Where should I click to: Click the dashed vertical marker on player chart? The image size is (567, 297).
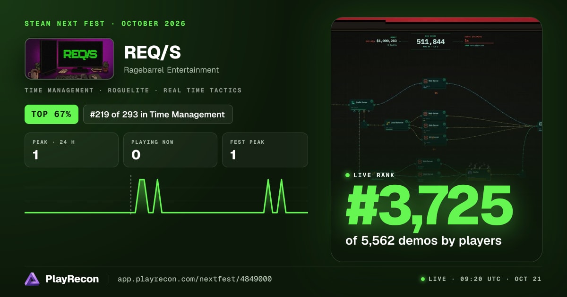[131, 195]
